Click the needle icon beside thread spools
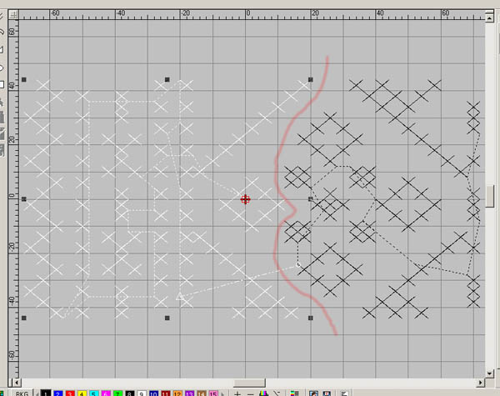Viewport: 500px width, 396px height. [x=276, y=393]
